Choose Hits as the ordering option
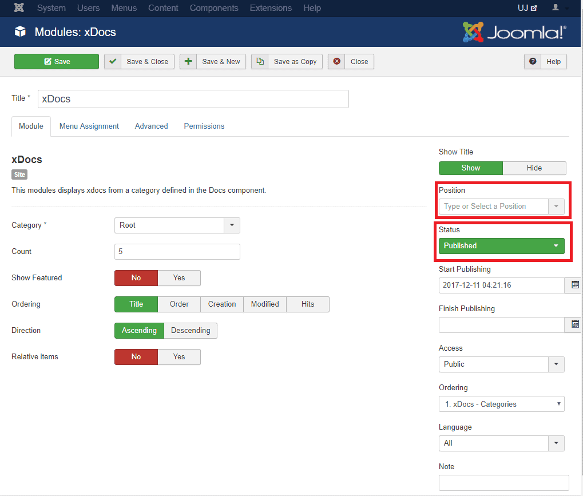 [308, 304]
